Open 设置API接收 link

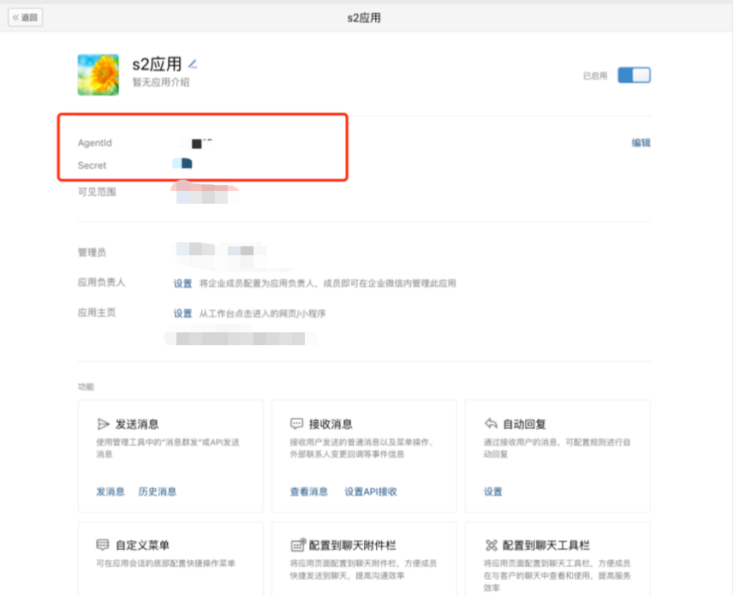point(371,492)
